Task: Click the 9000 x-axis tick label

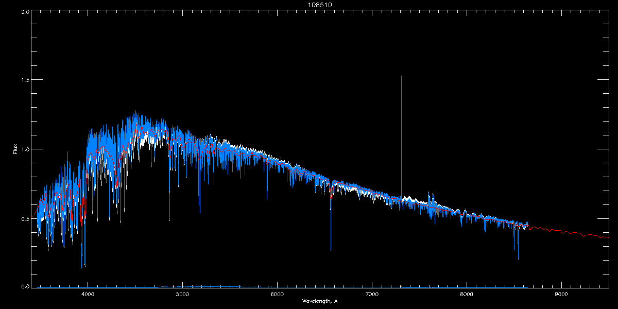Action: [561, 295]
